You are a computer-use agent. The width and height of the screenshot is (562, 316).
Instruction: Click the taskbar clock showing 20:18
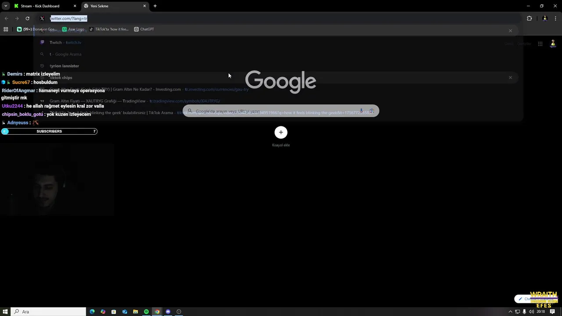540,312
